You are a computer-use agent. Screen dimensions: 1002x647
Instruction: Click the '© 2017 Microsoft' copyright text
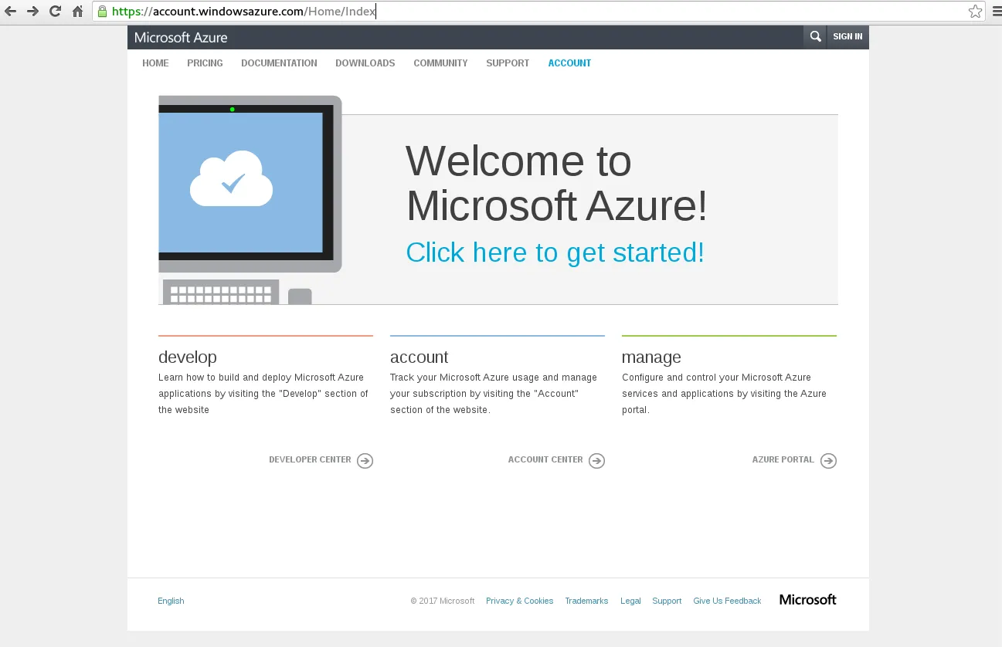(443, 601)
